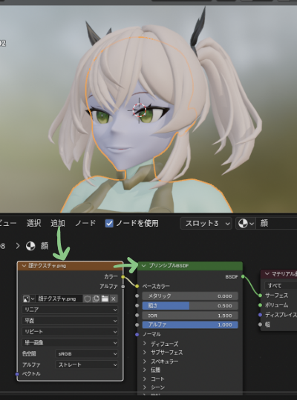This screenshot has width=297, height=400.
Task: Toggle the ノードを使用 checkbox
Action: tap(109, 224)
